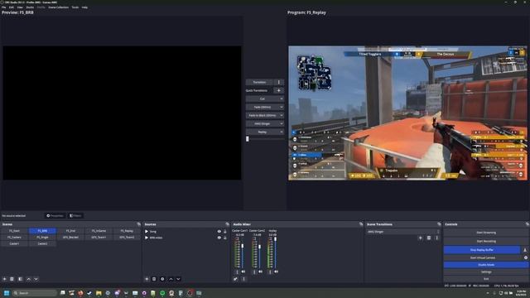Mute the replay audio channel

[276, 272]
